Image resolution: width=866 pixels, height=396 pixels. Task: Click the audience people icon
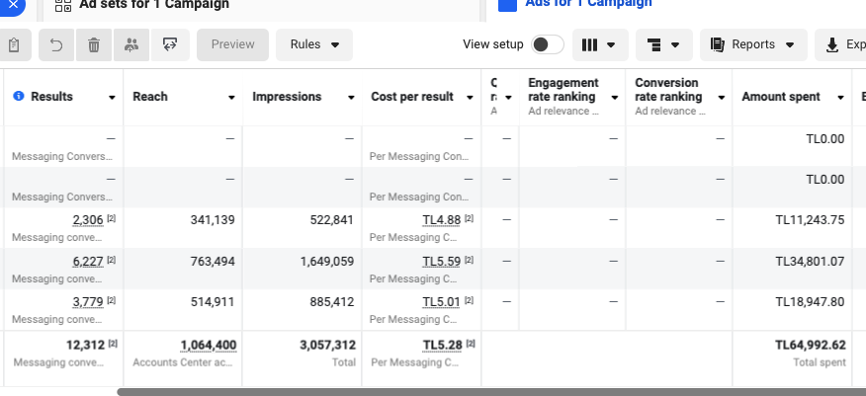131,44
